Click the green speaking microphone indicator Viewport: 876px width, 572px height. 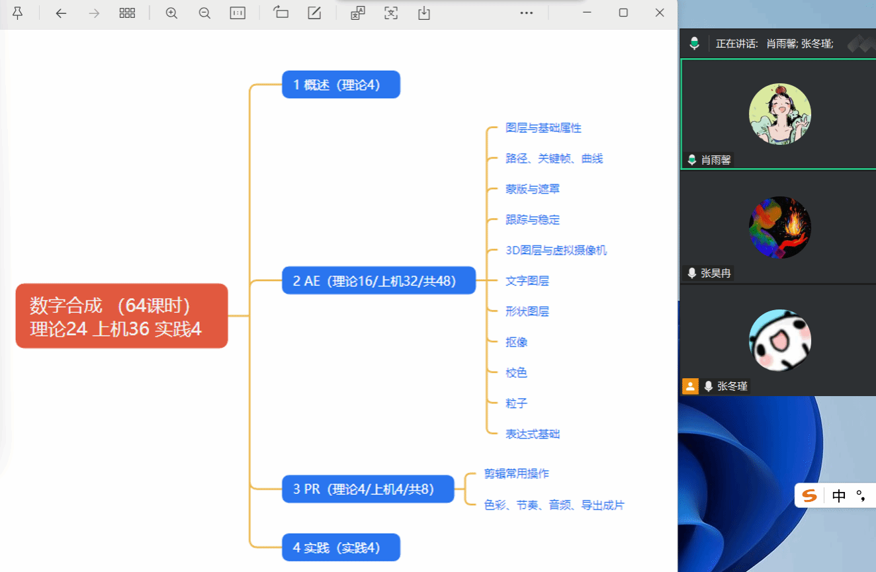point(694,44)
